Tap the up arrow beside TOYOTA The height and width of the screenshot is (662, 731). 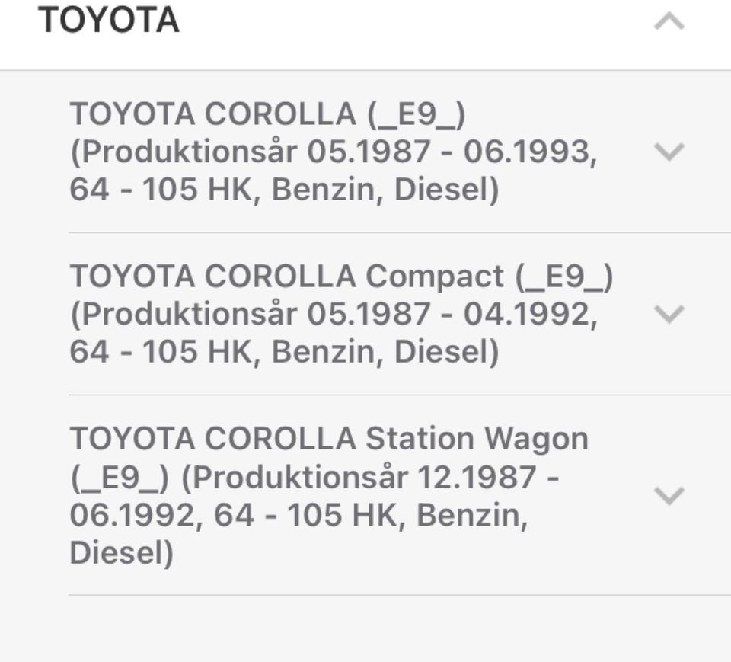(669, 23)
